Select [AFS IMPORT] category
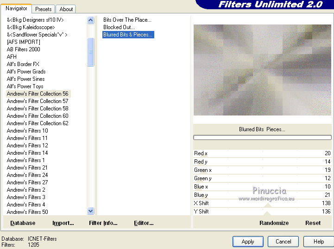 24,42
